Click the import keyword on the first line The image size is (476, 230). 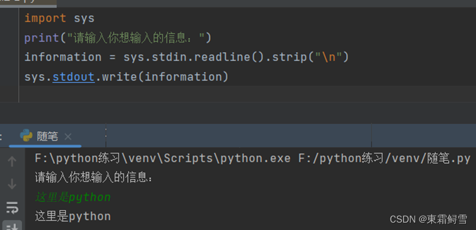[45, 18]
